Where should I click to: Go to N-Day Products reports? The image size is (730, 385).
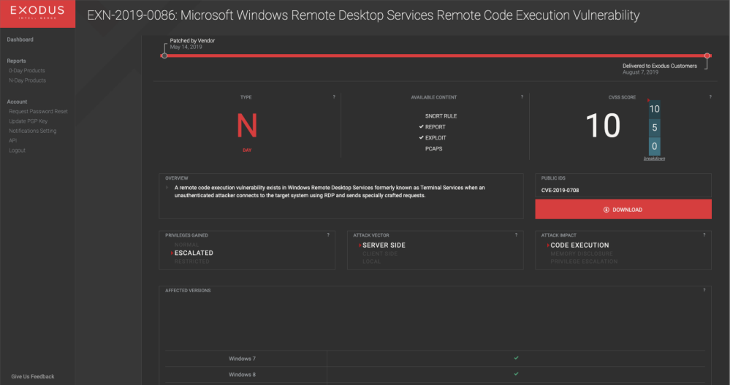point(27,80)
